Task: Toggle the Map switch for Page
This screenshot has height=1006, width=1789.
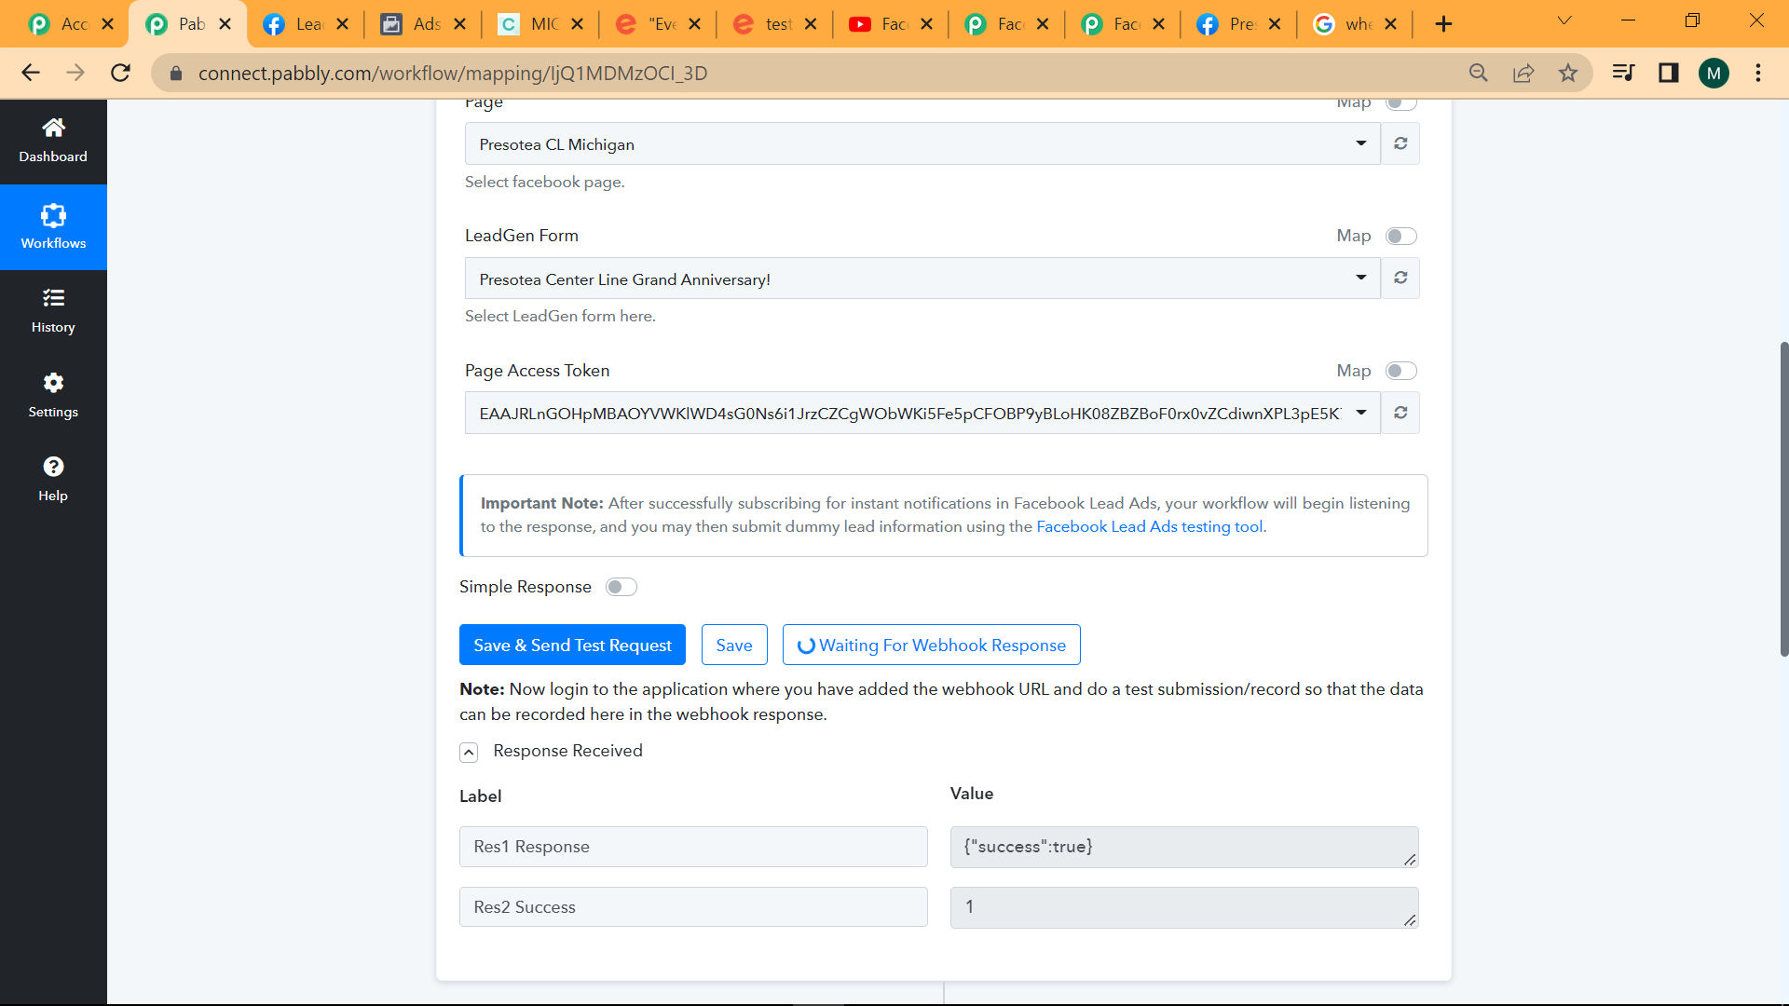Action: point(1400,102)
